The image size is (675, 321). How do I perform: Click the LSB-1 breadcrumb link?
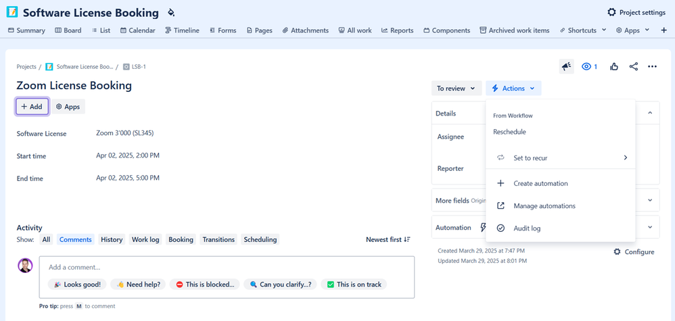[x=139, y=67]
